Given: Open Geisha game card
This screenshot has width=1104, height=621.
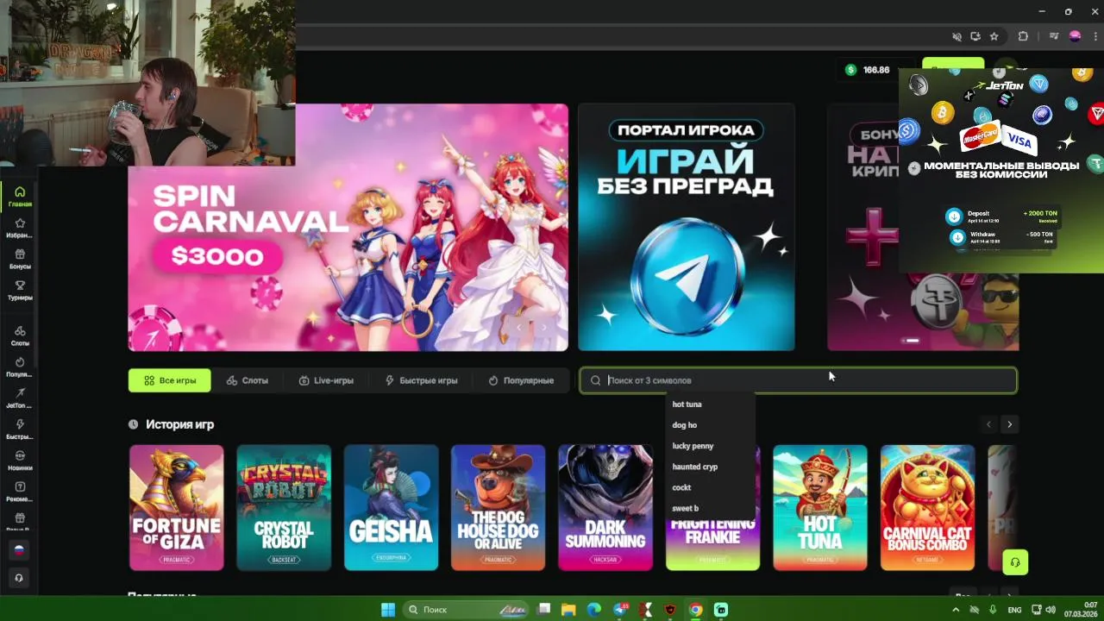Looking at the screenshot, I should (391, 508).
